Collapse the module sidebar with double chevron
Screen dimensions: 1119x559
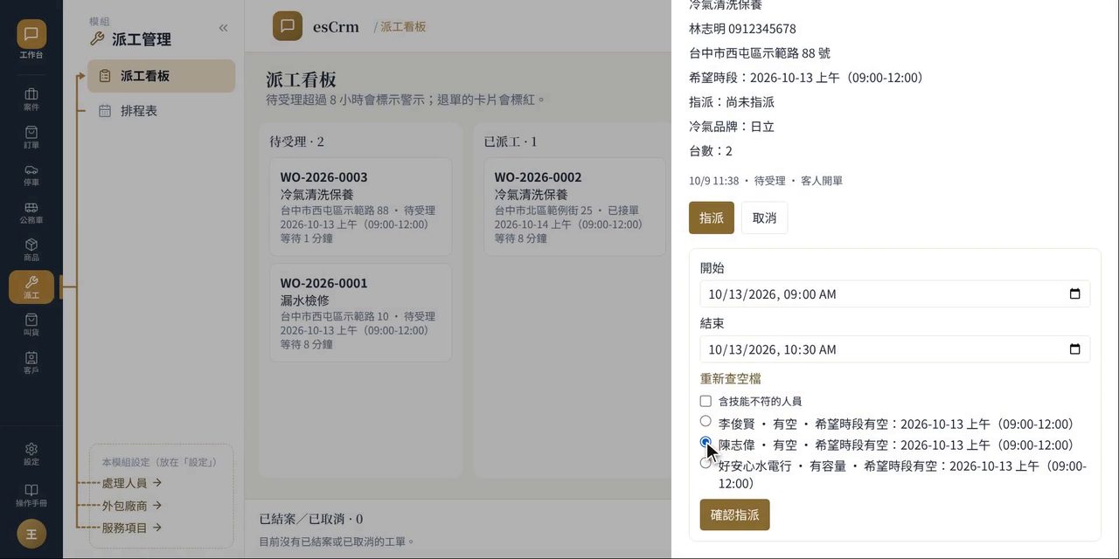223,28
